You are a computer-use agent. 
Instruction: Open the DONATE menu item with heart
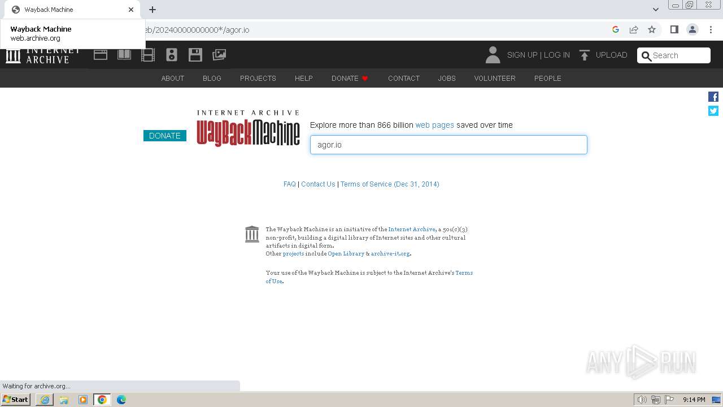click(x=350, y=79)
